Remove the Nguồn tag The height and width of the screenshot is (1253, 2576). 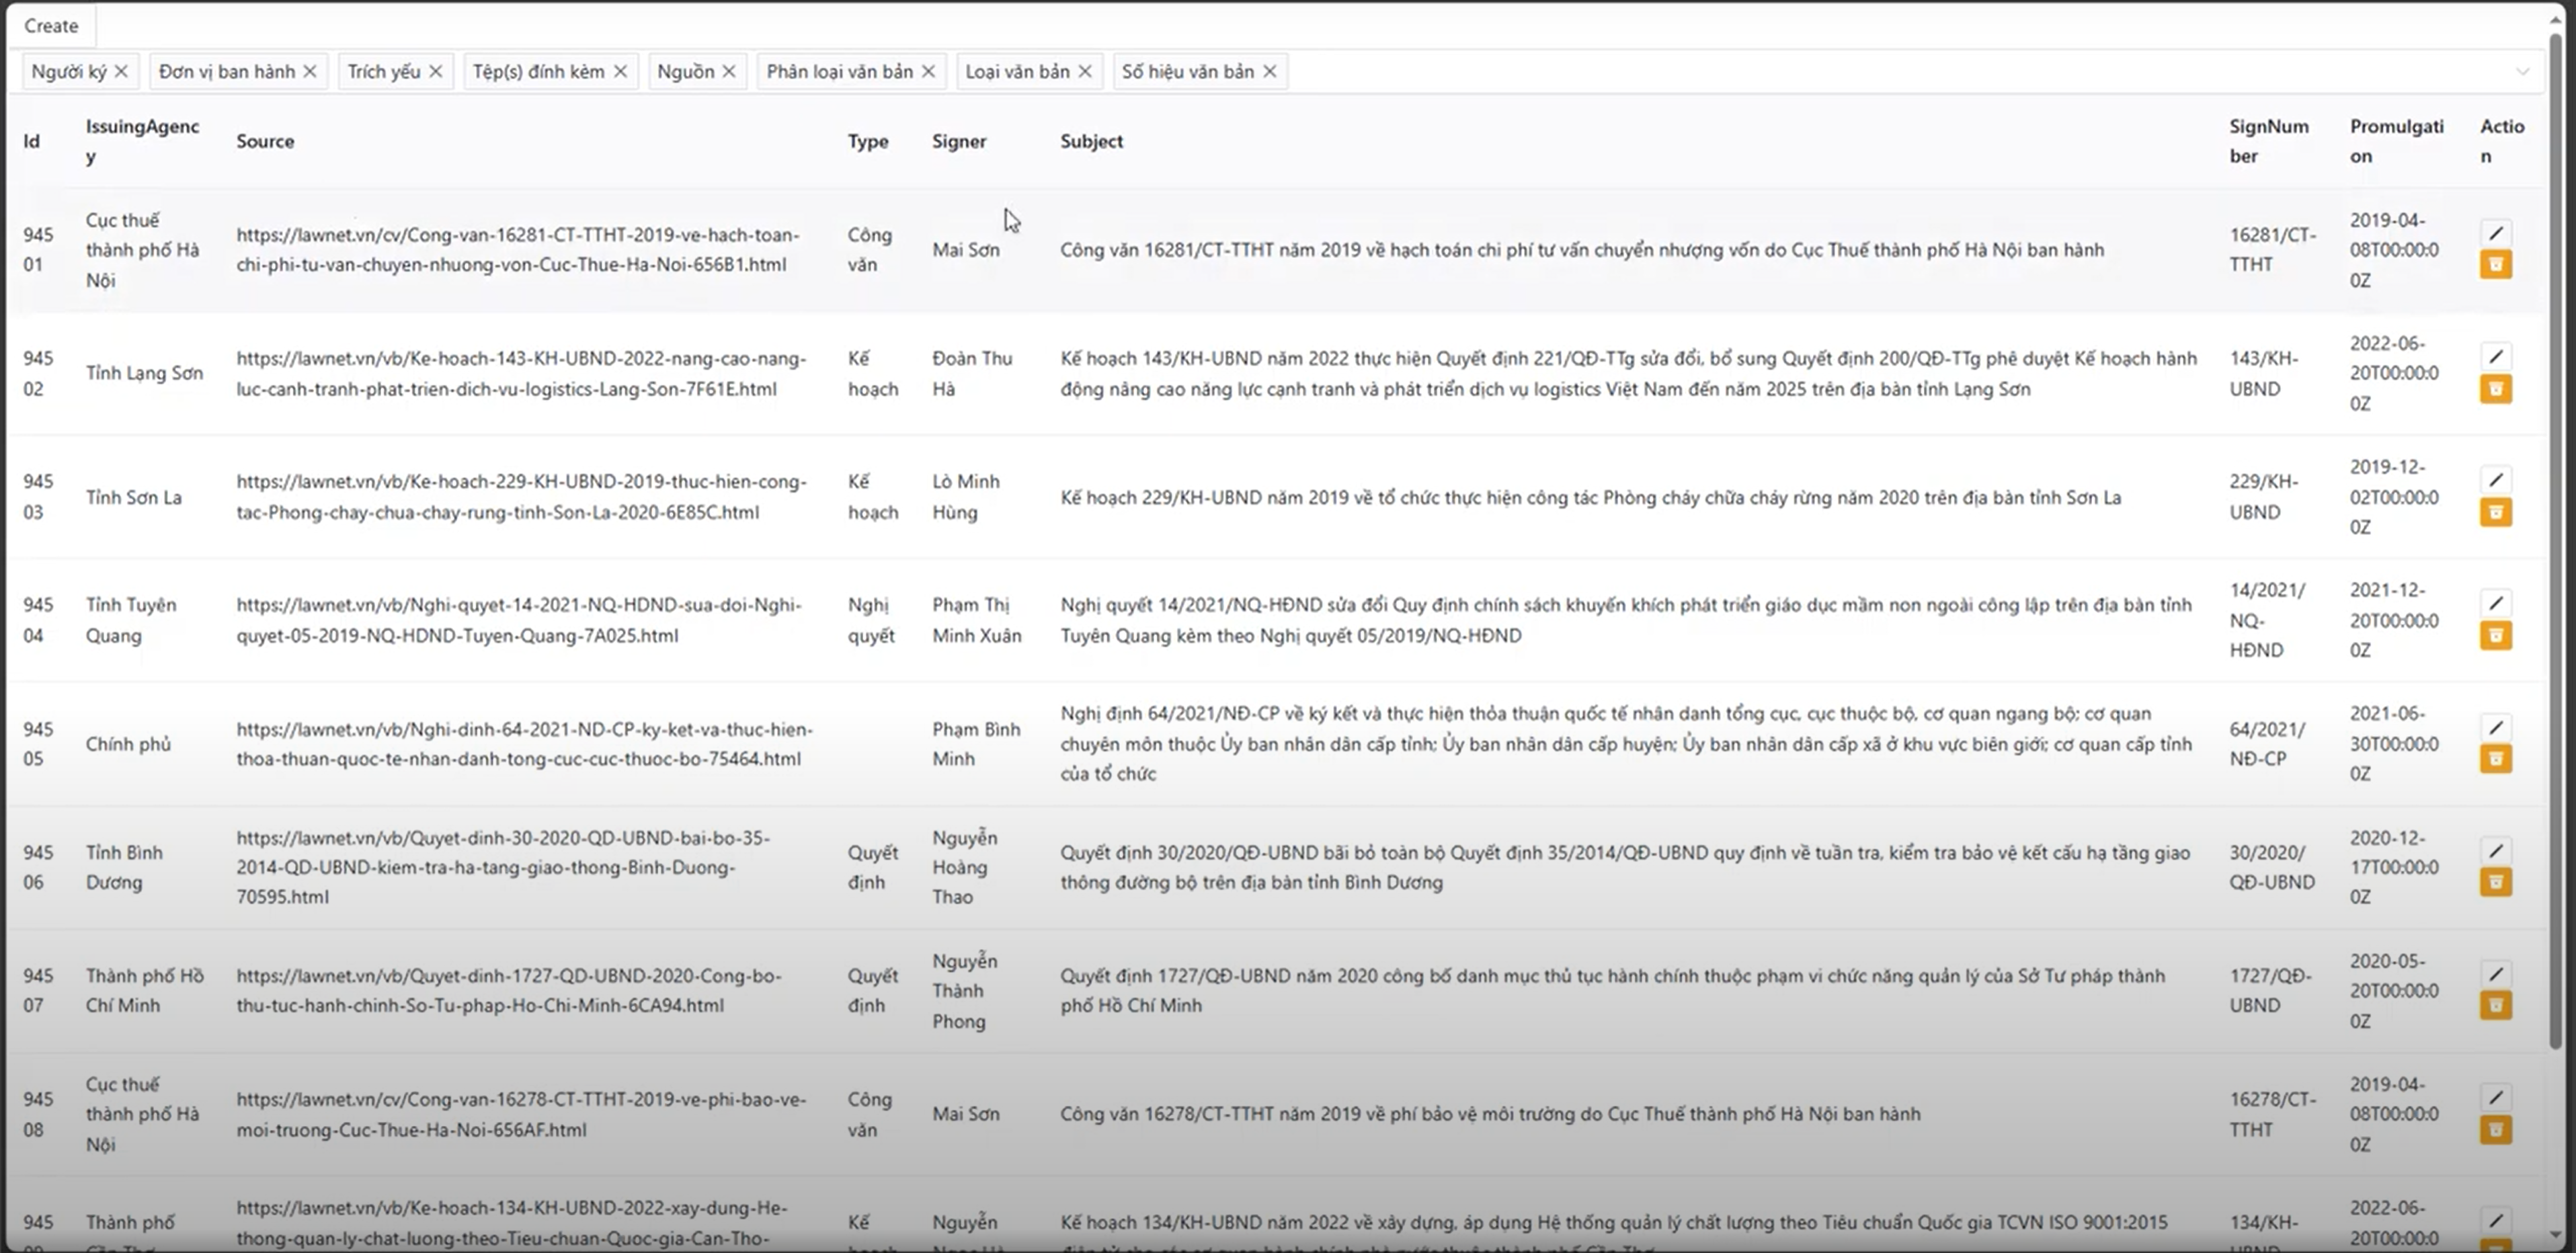pos(729,71)
